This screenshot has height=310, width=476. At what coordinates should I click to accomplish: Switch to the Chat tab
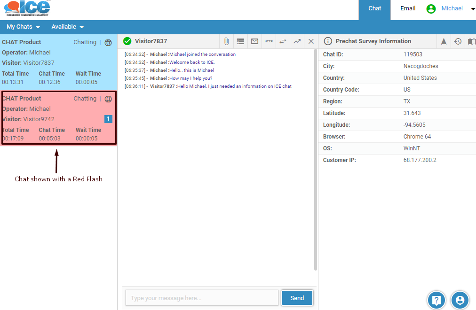click(x=374, y=9)
